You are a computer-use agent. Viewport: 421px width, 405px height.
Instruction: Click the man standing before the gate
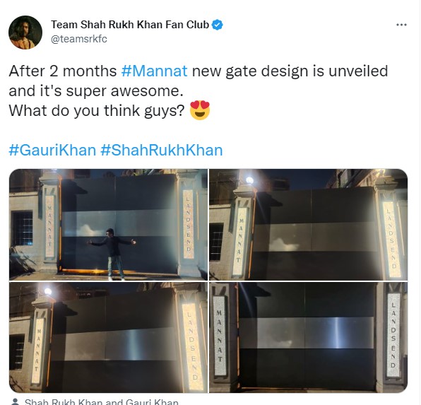112,254
